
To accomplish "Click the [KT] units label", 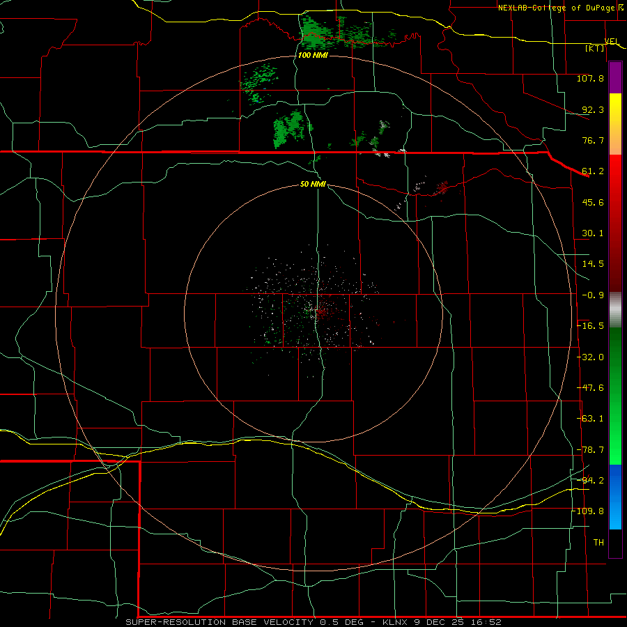I will point(595,48).
